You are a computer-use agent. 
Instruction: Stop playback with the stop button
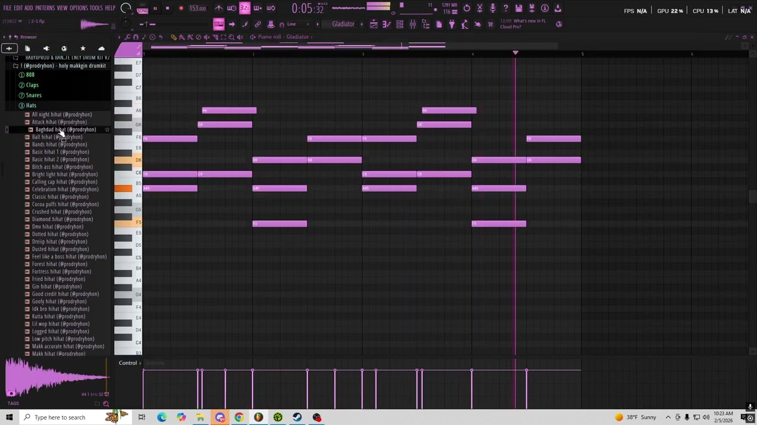(167, 8)
